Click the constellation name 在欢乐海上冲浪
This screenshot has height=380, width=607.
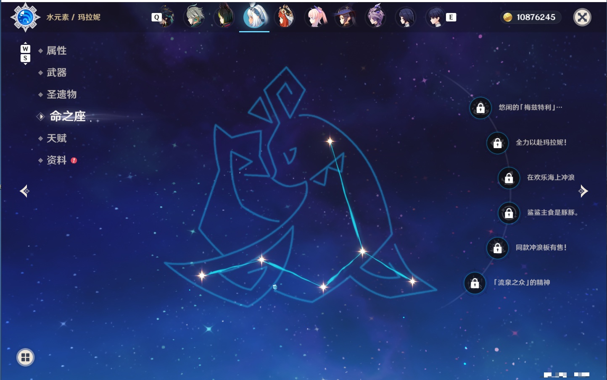(551, 177)
